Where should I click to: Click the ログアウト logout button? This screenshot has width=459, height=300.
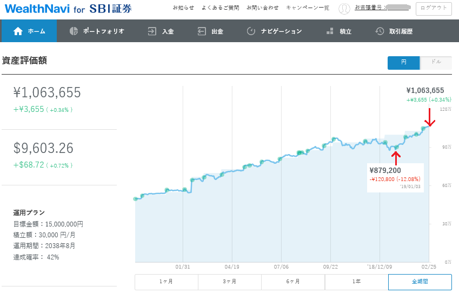click(434, 9)
